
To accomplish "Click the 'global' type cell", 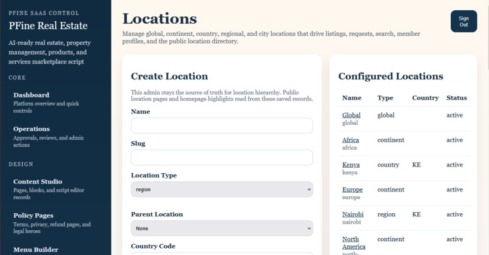I will [x=386, y=115].
